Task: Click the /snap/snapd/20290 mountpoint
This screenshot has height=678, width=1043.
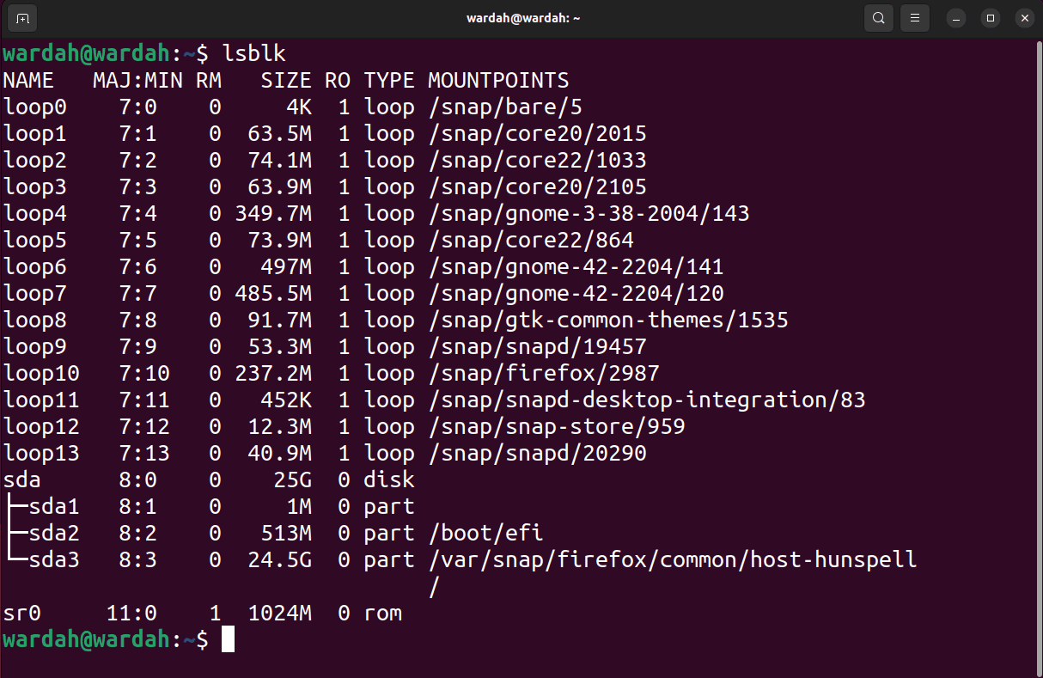Action: coord(537,453)
